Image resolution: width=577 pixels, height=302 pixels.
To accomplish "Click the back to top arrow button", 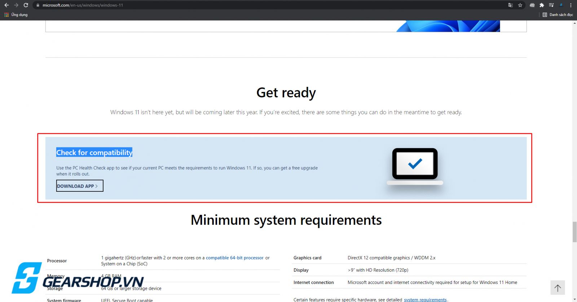I will click(558, 288).
